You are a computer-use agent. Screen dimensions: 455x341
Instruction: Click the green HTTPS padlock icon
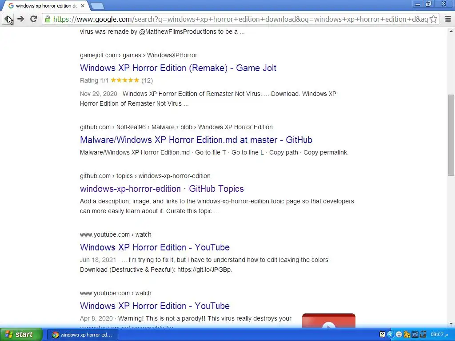tap(48, 19)
